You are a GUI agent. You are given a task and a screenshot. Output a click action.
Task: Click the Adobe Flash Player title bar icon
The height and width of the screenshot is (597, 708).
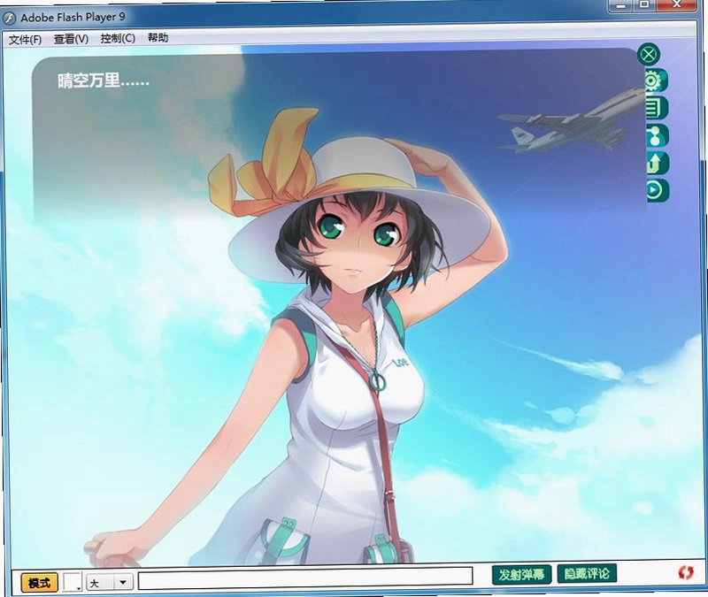click(9, 18)
